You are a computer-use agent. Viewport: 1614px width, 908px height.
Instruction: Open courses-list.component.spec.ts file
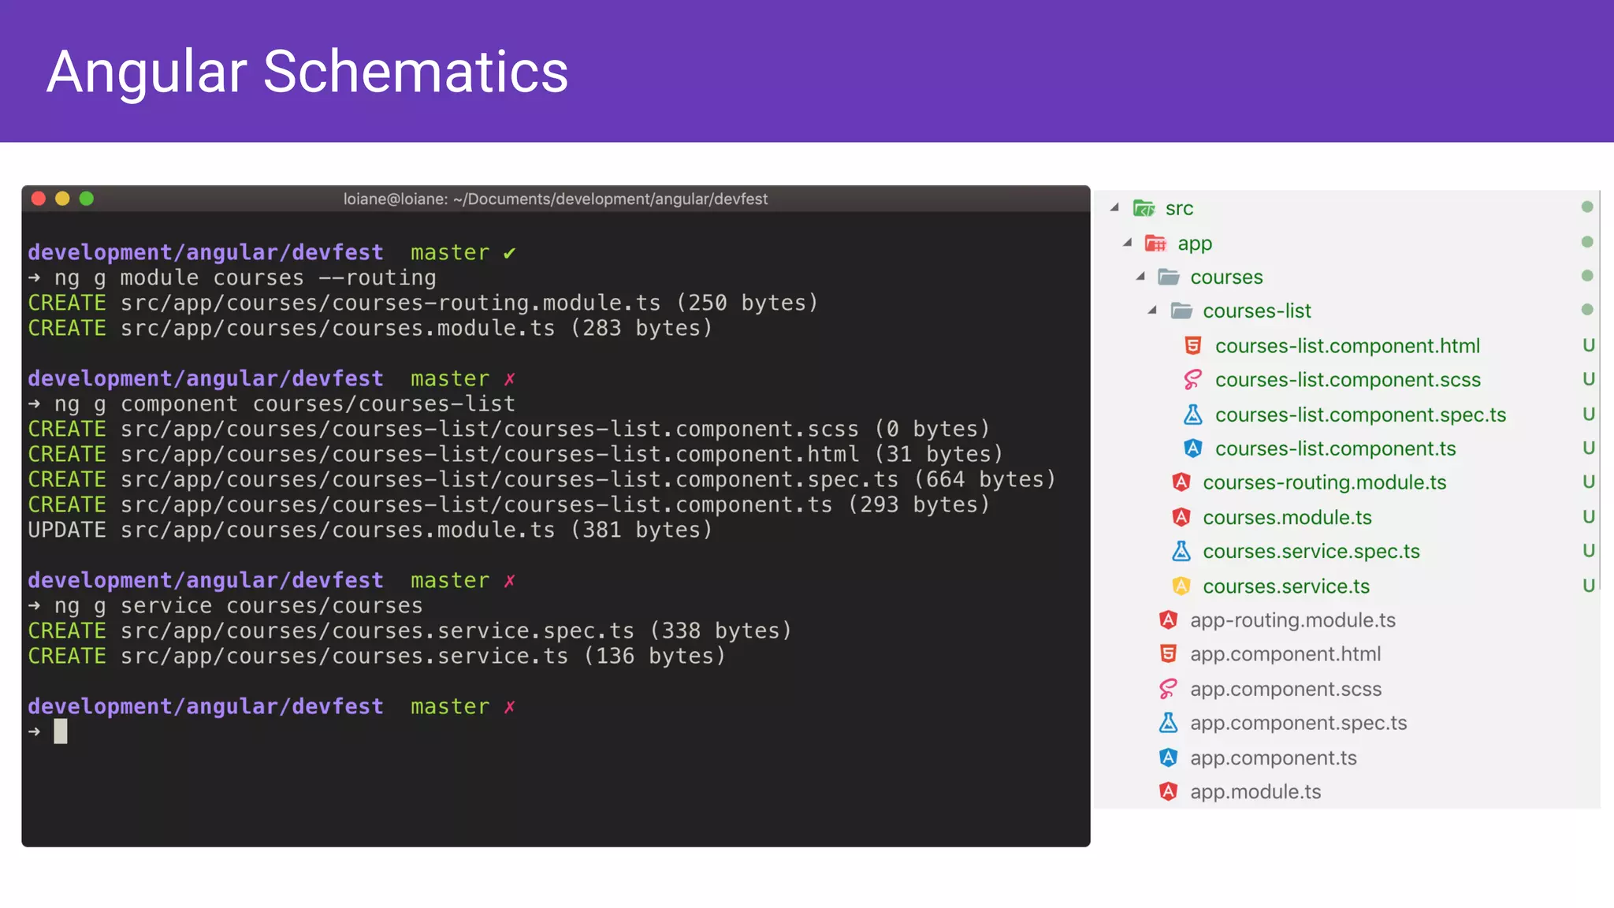pos(1360,415)
